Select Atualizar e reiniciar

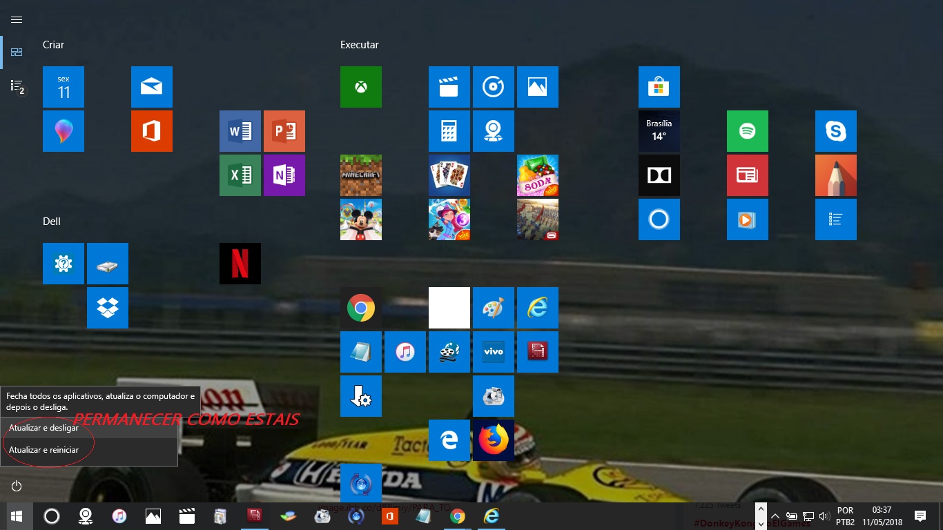pyautogui.click(x=89, y=450)
